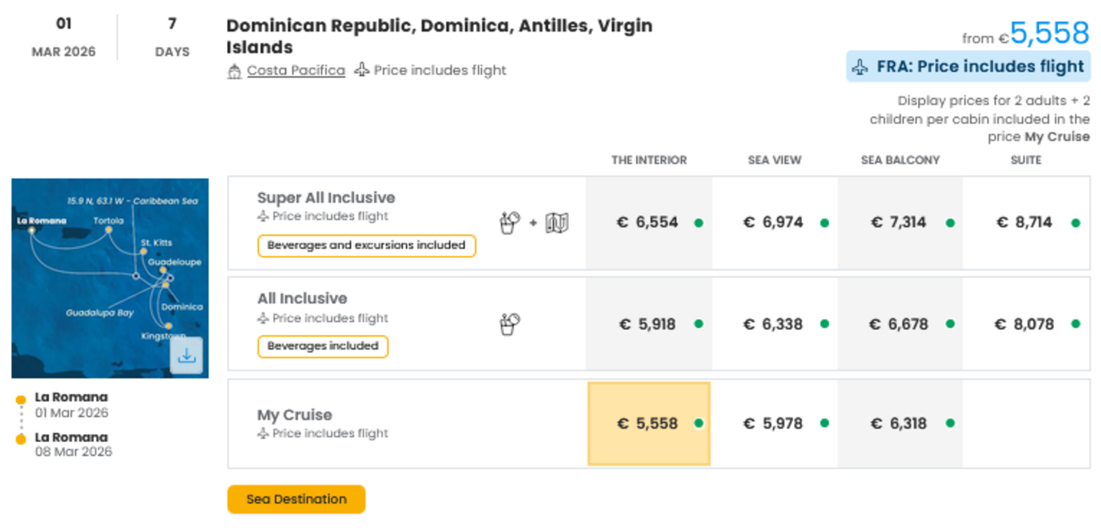Click the map download icon

point(187,356)
